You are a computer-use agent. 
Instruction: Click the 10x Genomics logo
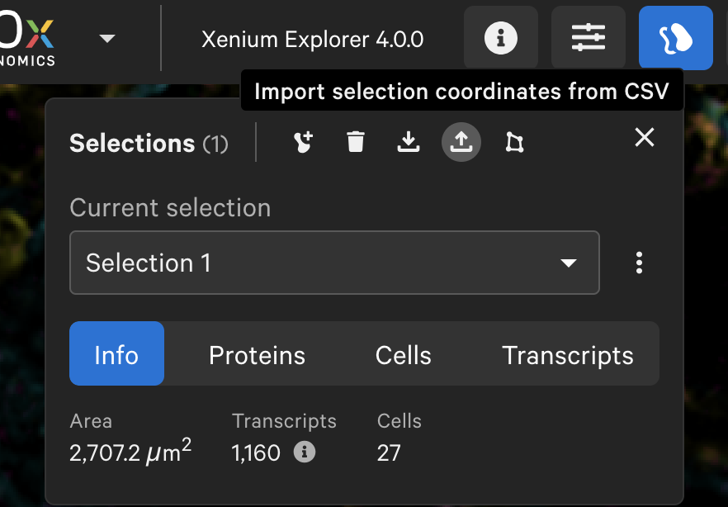pos(27,38)
